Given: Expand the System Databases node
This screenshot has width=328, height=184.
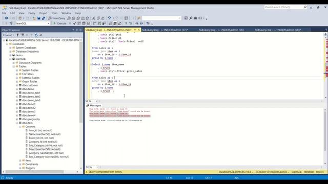Looking at the screenshot, I should [x=10, y=48].
